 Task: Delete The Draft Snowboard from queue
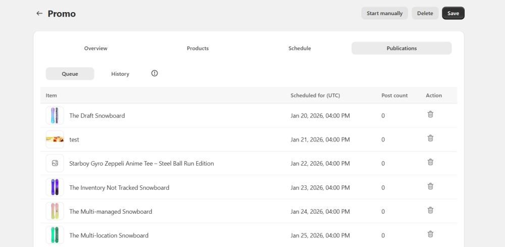pos(430,114)
